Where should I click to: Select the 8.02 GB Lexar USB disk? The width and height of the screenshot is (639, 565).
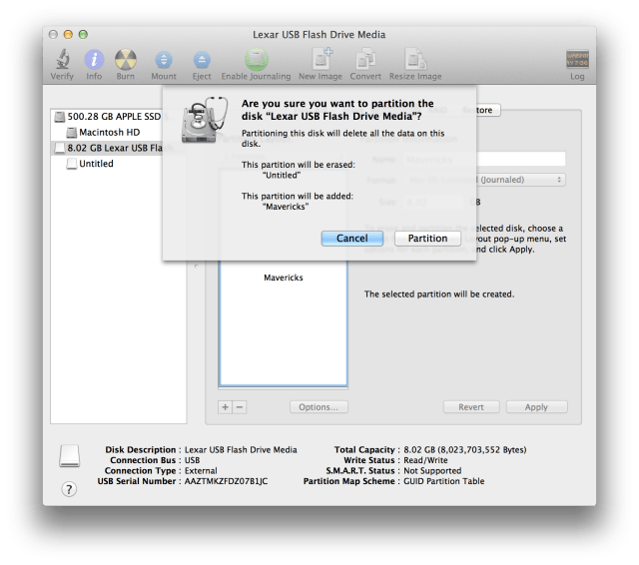(x=110, y=148)
